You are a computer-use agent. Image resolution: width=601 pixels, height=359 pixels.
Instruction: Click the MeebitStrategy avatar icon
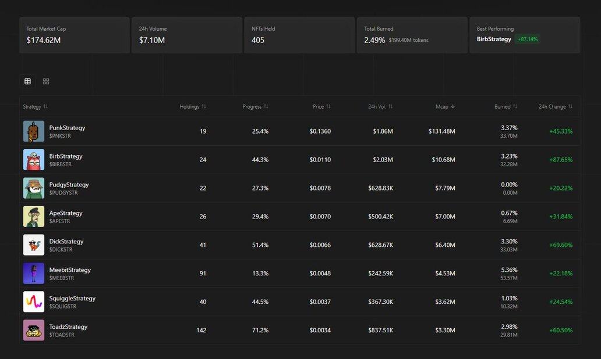(34, 274)
